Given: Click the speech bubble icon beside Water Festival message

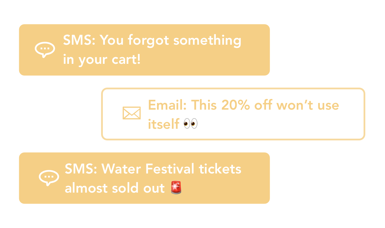Looking at the screenshot, I should [49, 178].
